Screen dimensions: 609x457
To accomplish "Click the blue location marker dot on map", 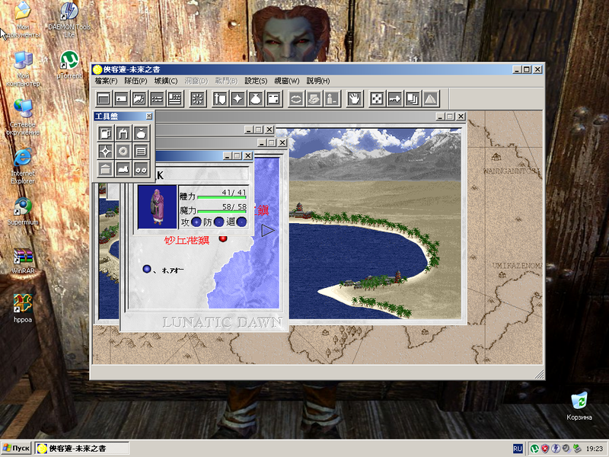I will click(x=146, y=269).
